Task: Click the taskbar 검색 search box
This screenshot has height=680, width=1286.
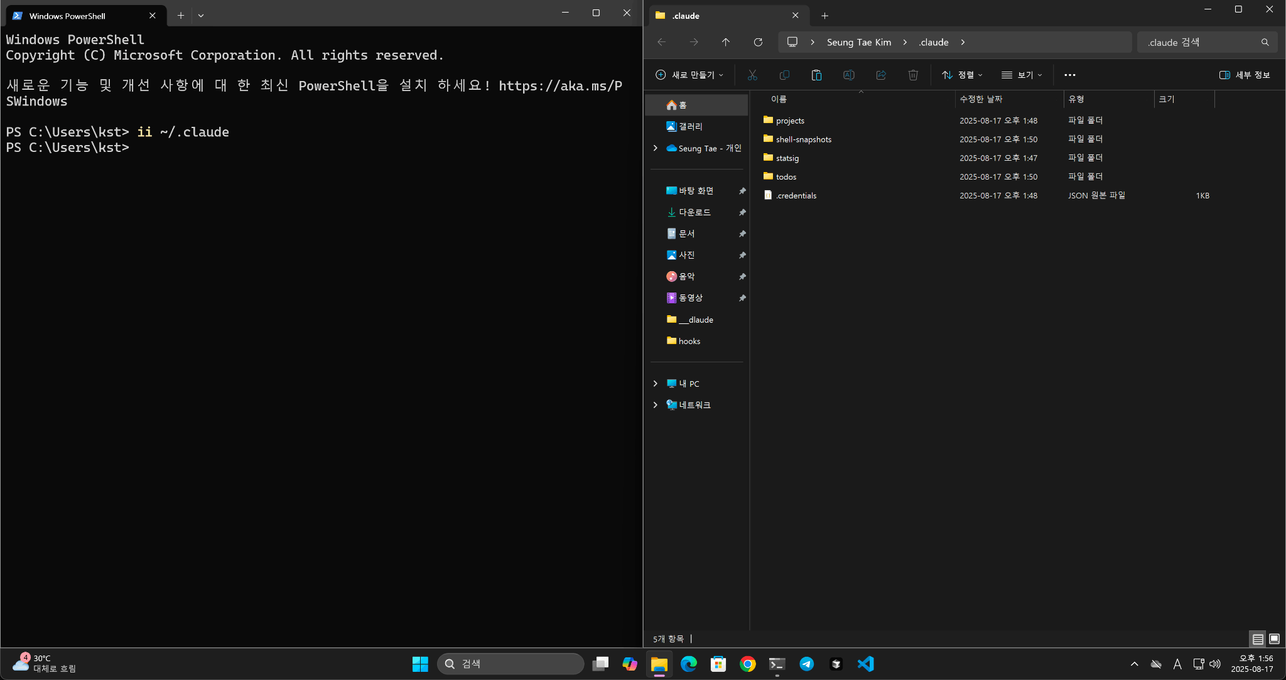Action: (x=511, y=664)
